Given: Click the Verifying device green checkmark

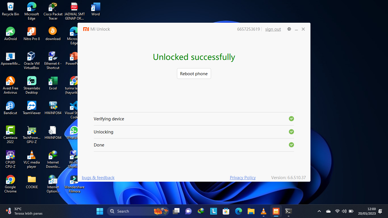Looking at the screenshot, I should 291,119.
